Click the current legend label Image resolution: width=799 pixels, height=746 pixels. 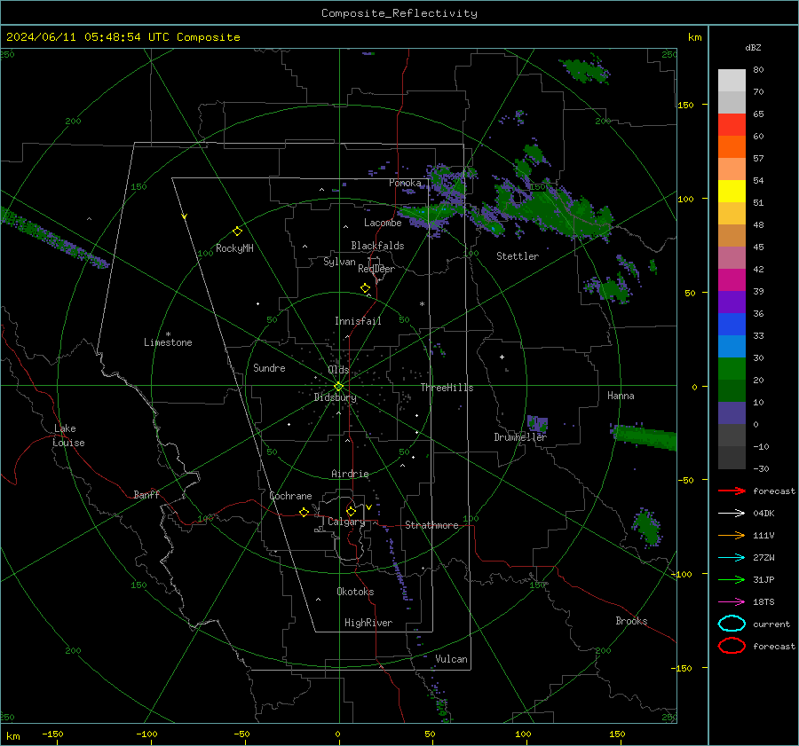point(771,624)
